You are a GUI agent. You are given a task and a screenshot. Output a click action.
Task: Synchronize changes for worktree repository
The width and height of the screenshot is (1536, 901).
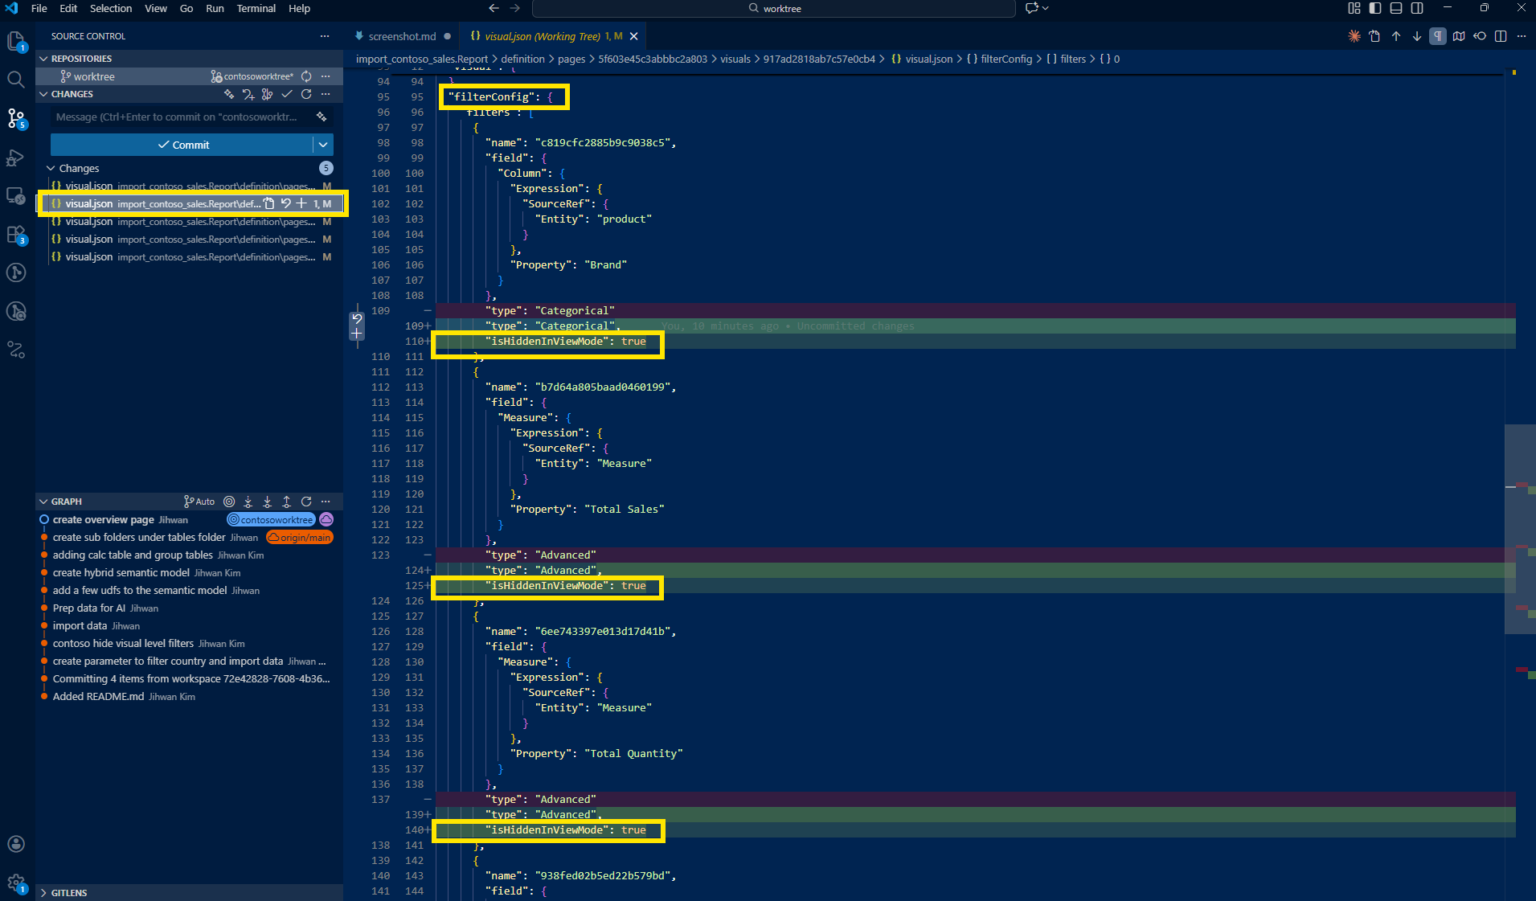(306, 76)
